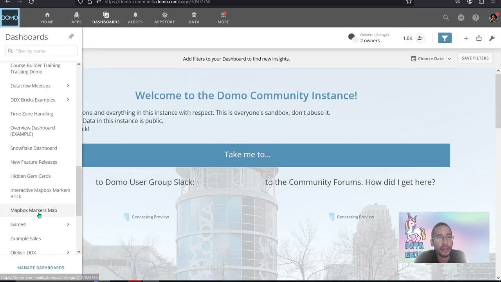Image resolution: width=501 pixels, height=282 pixels.
Task: Open the Home navigation item
Action: pos(47,18)
